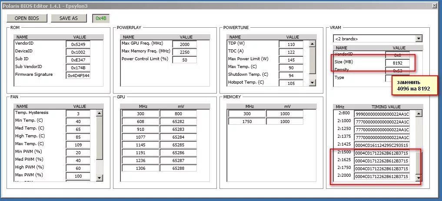Image resolution: width=442 pixels, height=201 pixels.
Task: Select GPU 608 MHz cell
Action: pyautogui.click(x=140, y=122)
